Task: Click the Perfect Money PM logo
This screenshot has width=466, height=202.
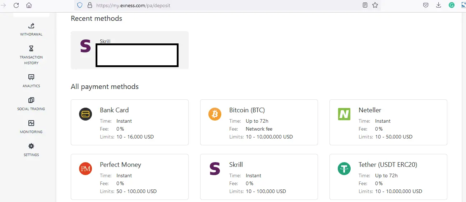Action: [86, 169]
